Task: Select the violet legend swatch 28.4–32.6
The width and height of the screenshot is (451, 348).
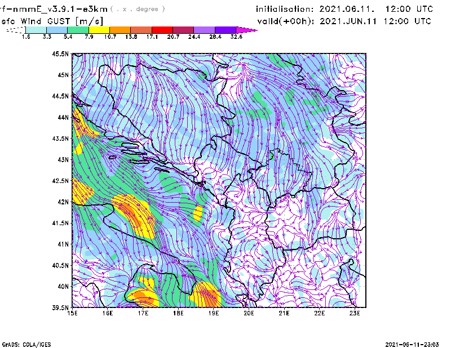Action: [x=225, y=30]
